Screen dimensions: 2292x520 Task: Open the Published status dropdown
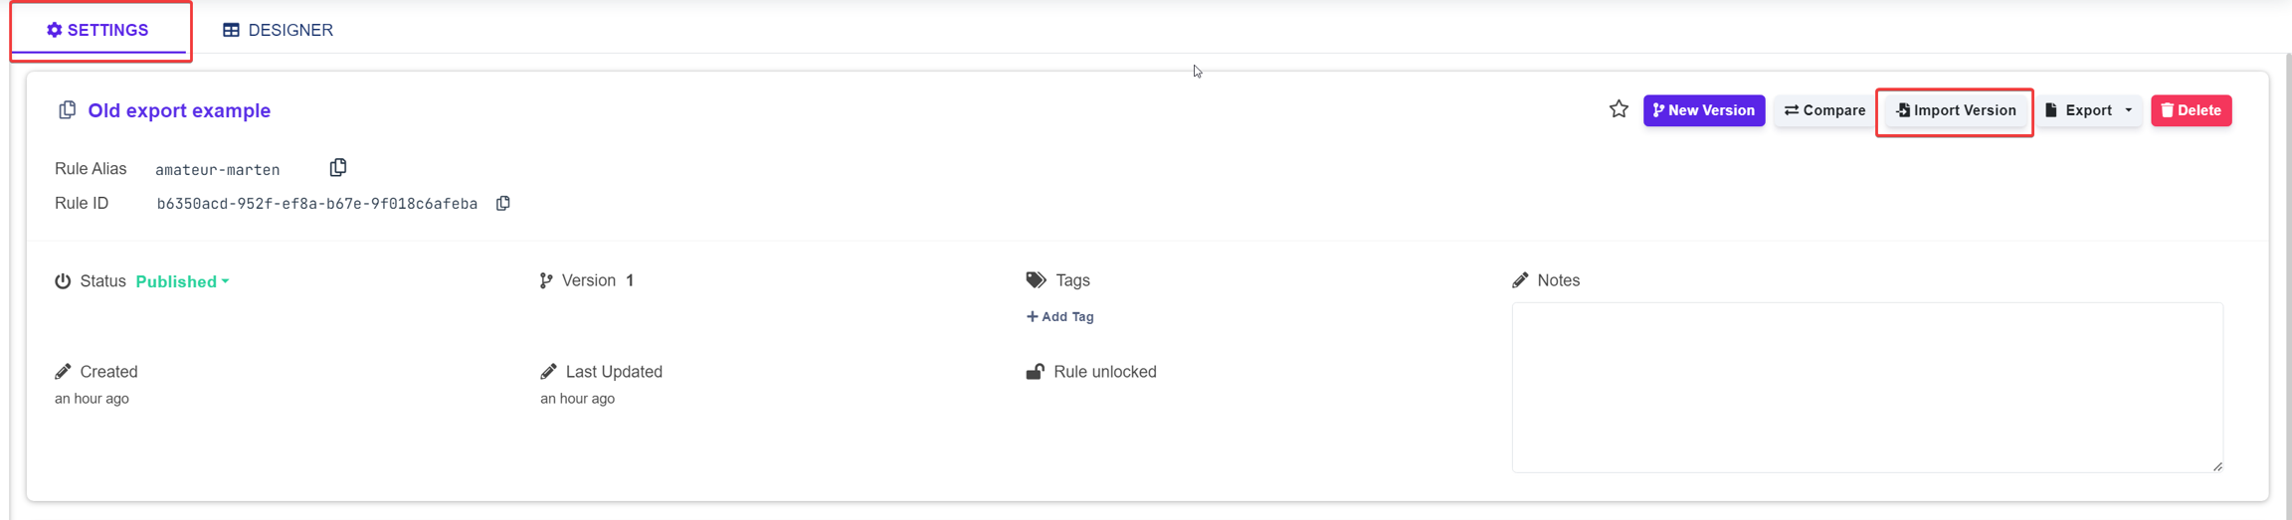click(182, 281)
